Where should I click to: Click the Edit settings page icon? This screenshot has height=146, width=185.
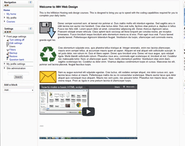tap(7, 43)
